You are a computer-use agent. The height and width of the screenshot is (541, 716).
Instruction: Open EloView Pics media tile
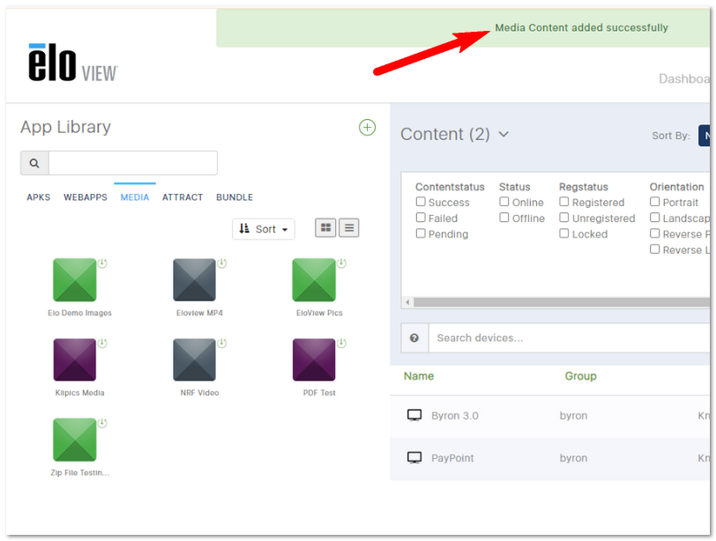[314, 279]
